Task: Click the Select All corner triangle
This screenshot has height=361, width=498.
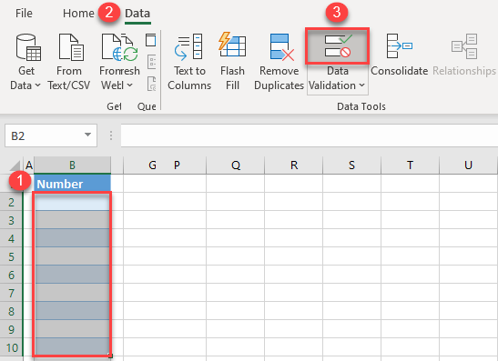Action: coord(15,165)
